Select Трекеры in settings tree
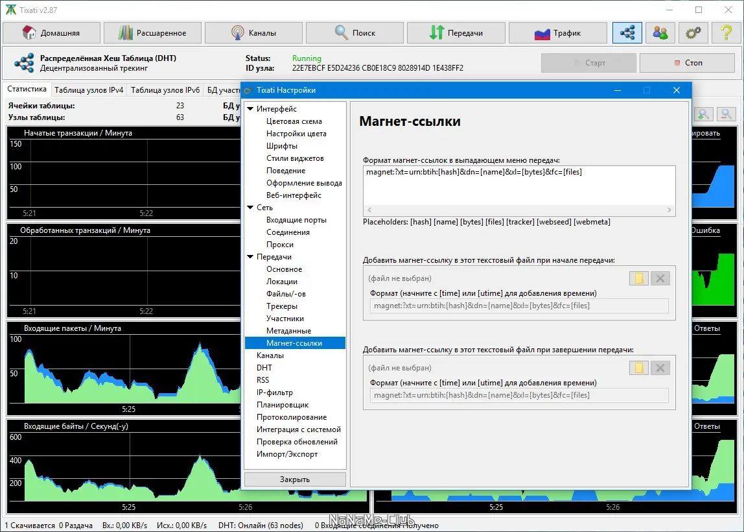Screen dimensions: 744x532 click(x=281, y=306)
